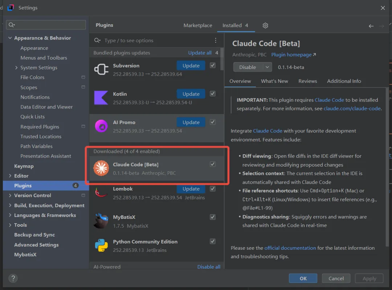Screen dimensions: 392x290
Task: Click the Cancel button
Action: (x=336, y=278)
